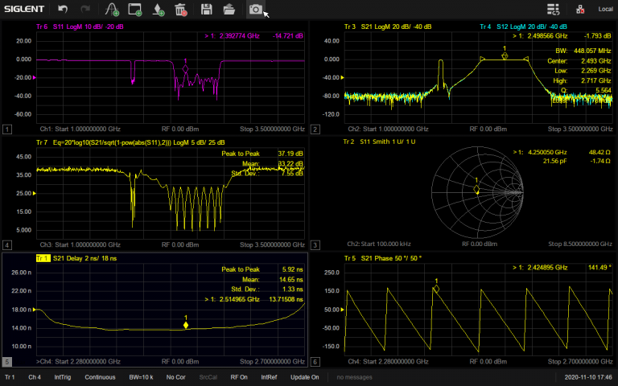The height and width of the screenshot is (386, 618).
Task: Add a new window using toolbar icon
Action: point(135,10)
